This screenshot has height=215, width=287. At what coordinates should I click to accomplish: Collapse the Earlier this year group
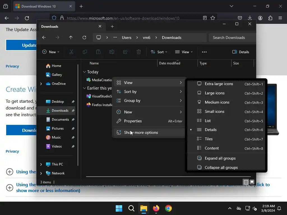click(84, 88)
